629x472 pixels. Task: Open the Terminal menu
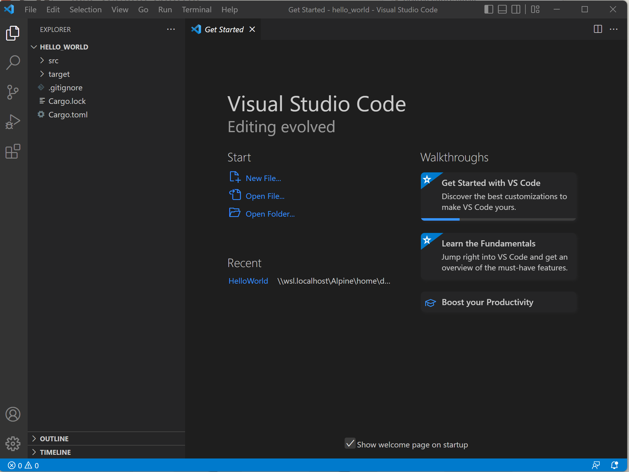196,10
